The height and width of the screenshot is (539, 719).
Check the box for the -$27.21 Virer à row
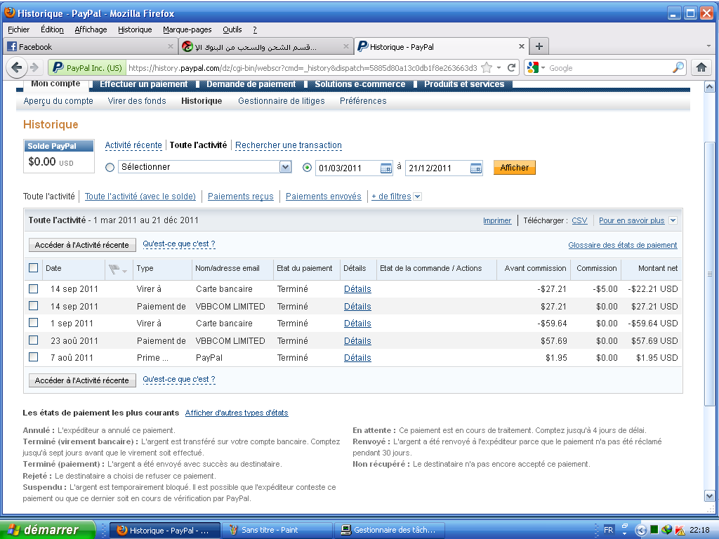point(34,288)
